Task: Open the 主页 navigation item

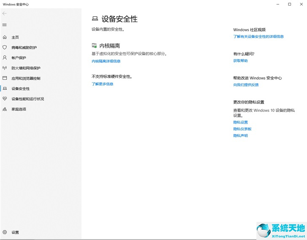Action: point(15,37)
